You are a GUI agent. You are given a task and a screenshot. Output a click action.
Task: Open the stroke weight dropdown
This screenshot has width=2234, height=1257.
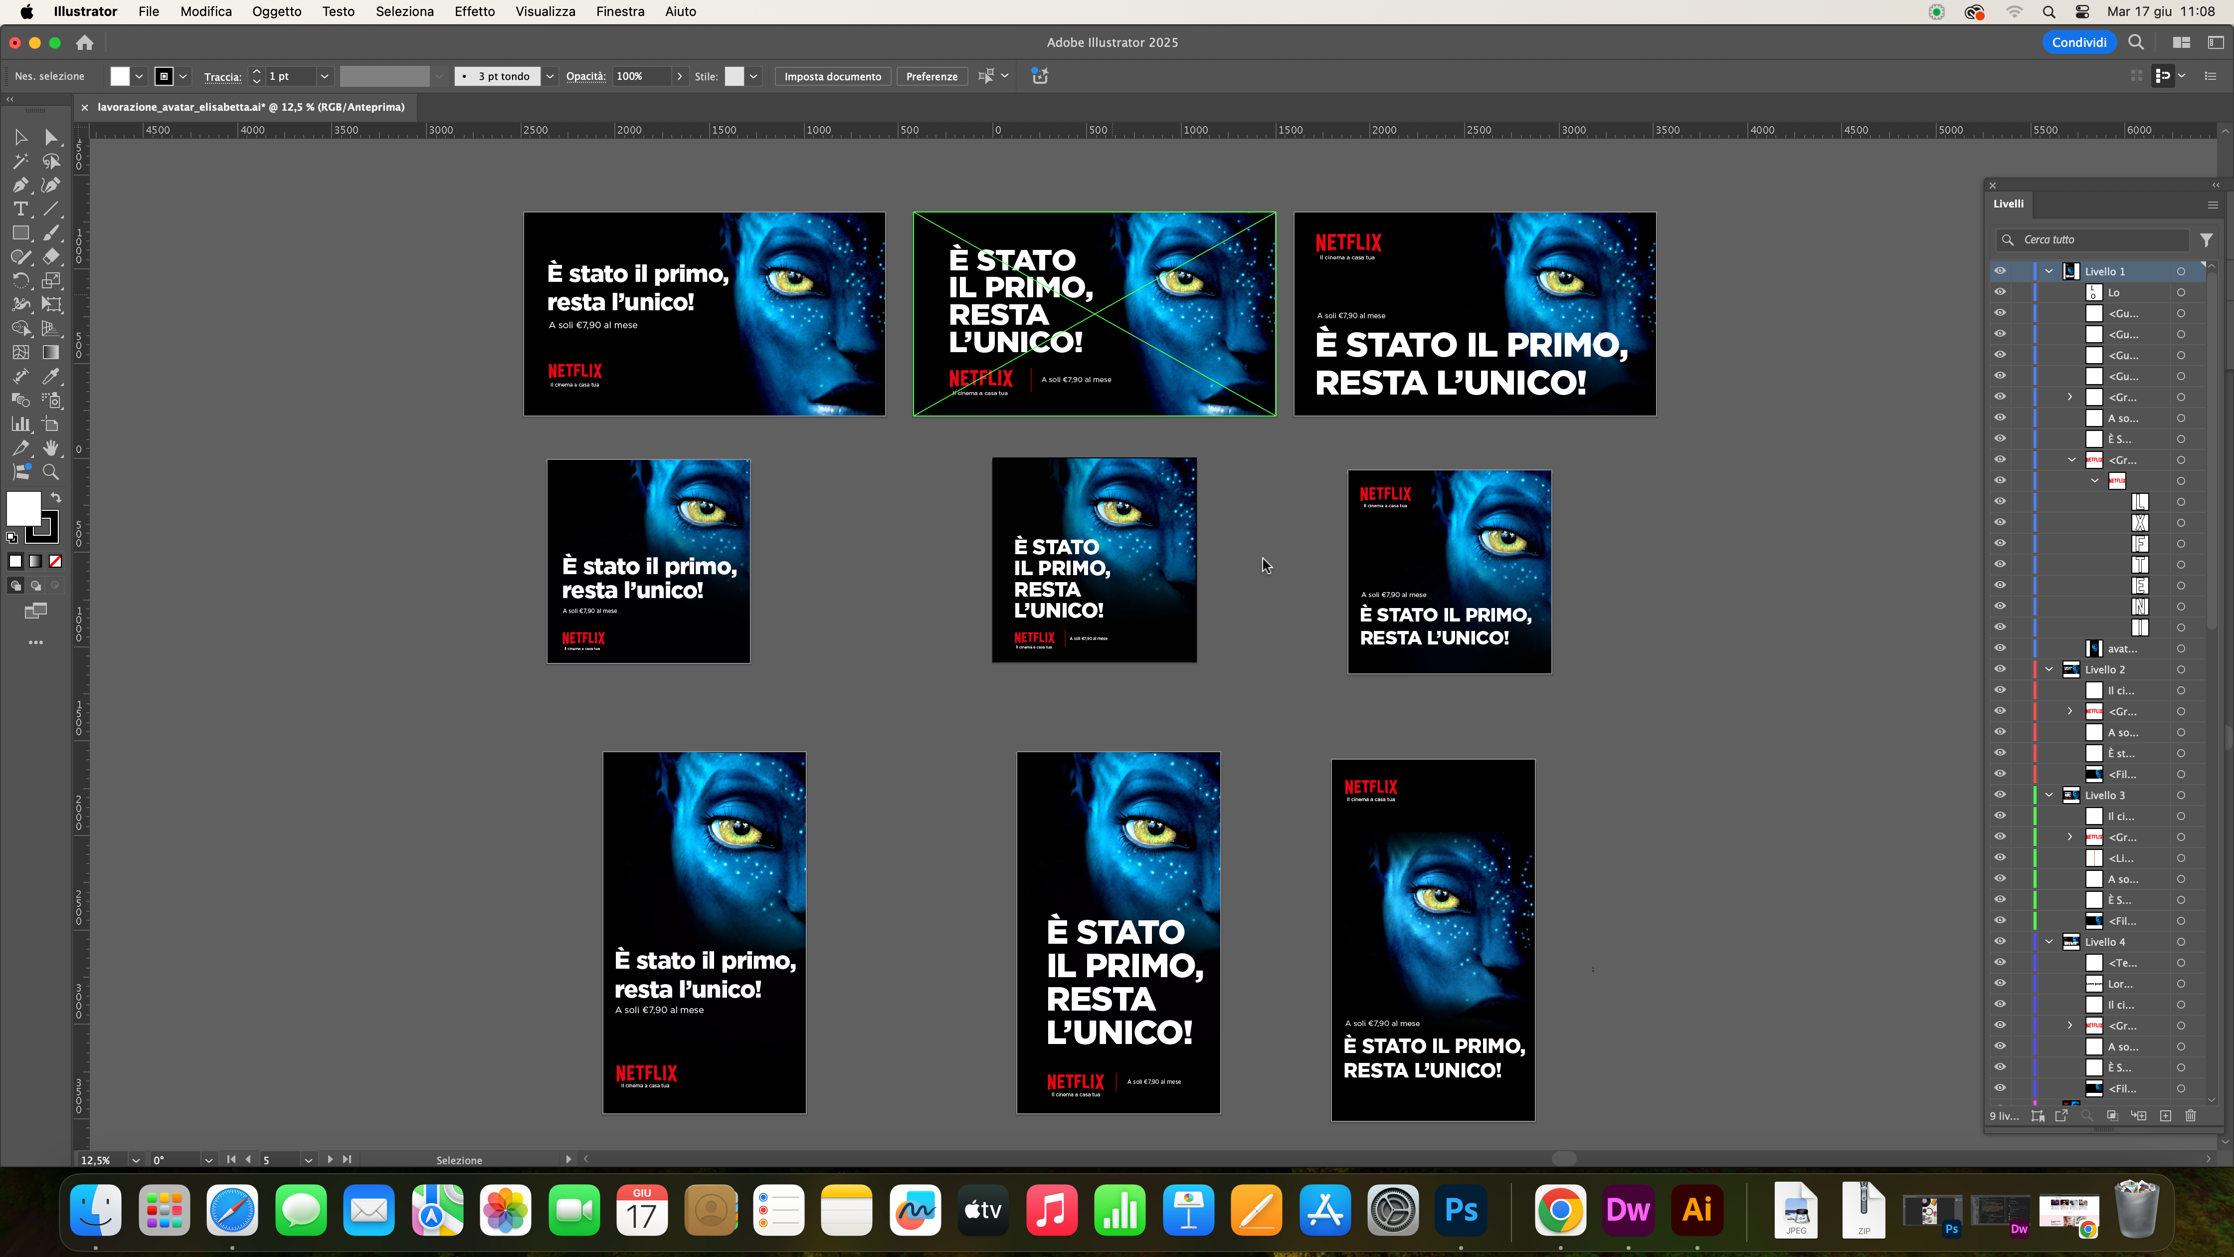point(324,76)
